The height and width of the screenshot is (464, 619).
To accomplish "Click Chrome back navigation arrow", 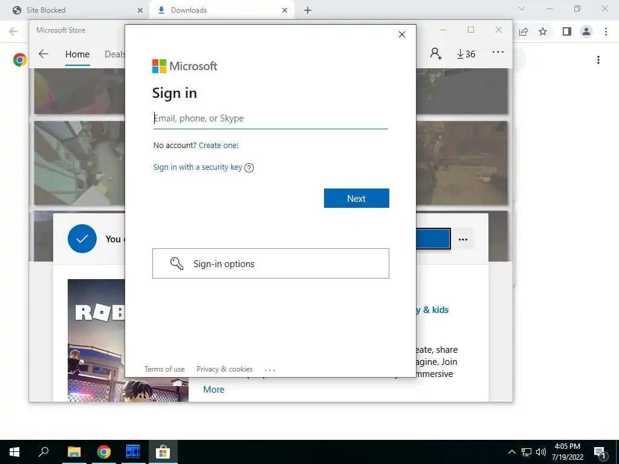I will tap(13, 31).
